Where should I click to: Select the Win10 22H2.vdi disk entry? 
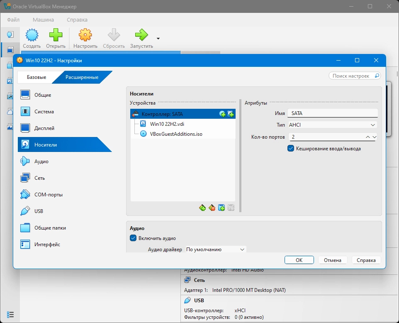pos(183,124)
